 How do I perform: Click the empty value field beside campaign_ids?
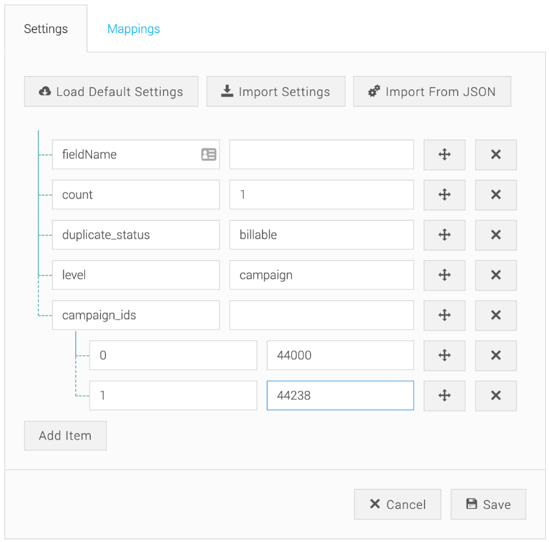[321, 315]
